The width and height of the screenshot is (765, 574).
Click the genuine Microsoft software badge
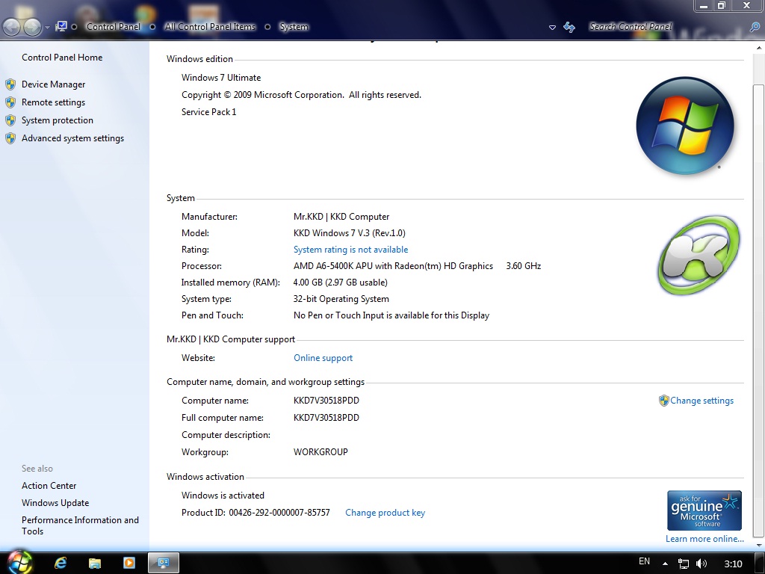point(704,510)
